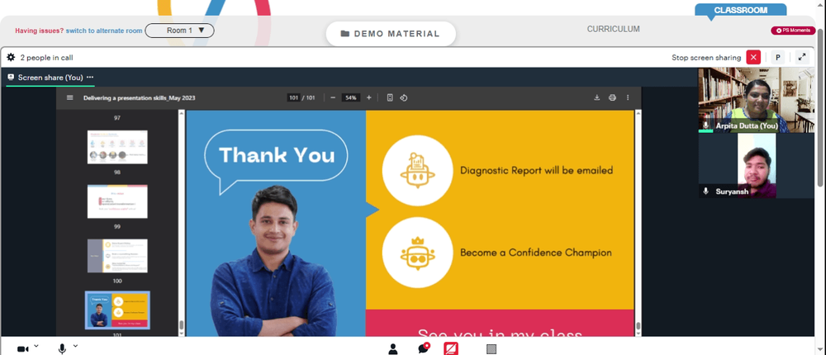Zoom out the PDF with minus button
826x355 pixels.
[333, 97]
